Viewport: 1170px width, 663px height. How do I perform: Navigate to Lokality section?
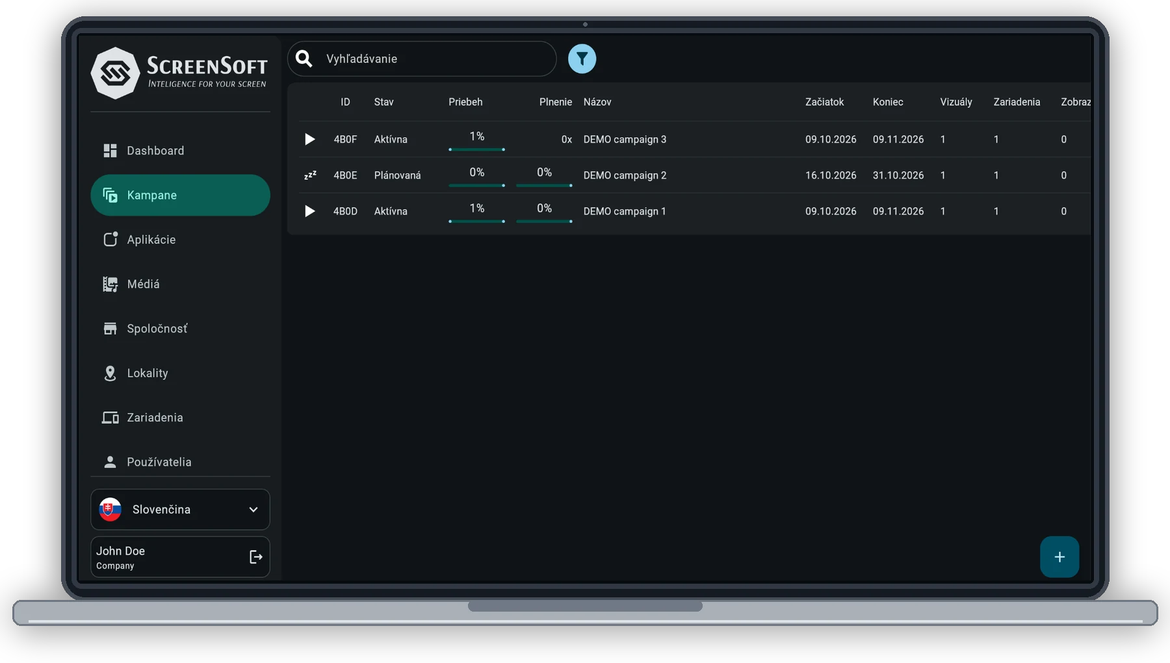click(180, 373)
